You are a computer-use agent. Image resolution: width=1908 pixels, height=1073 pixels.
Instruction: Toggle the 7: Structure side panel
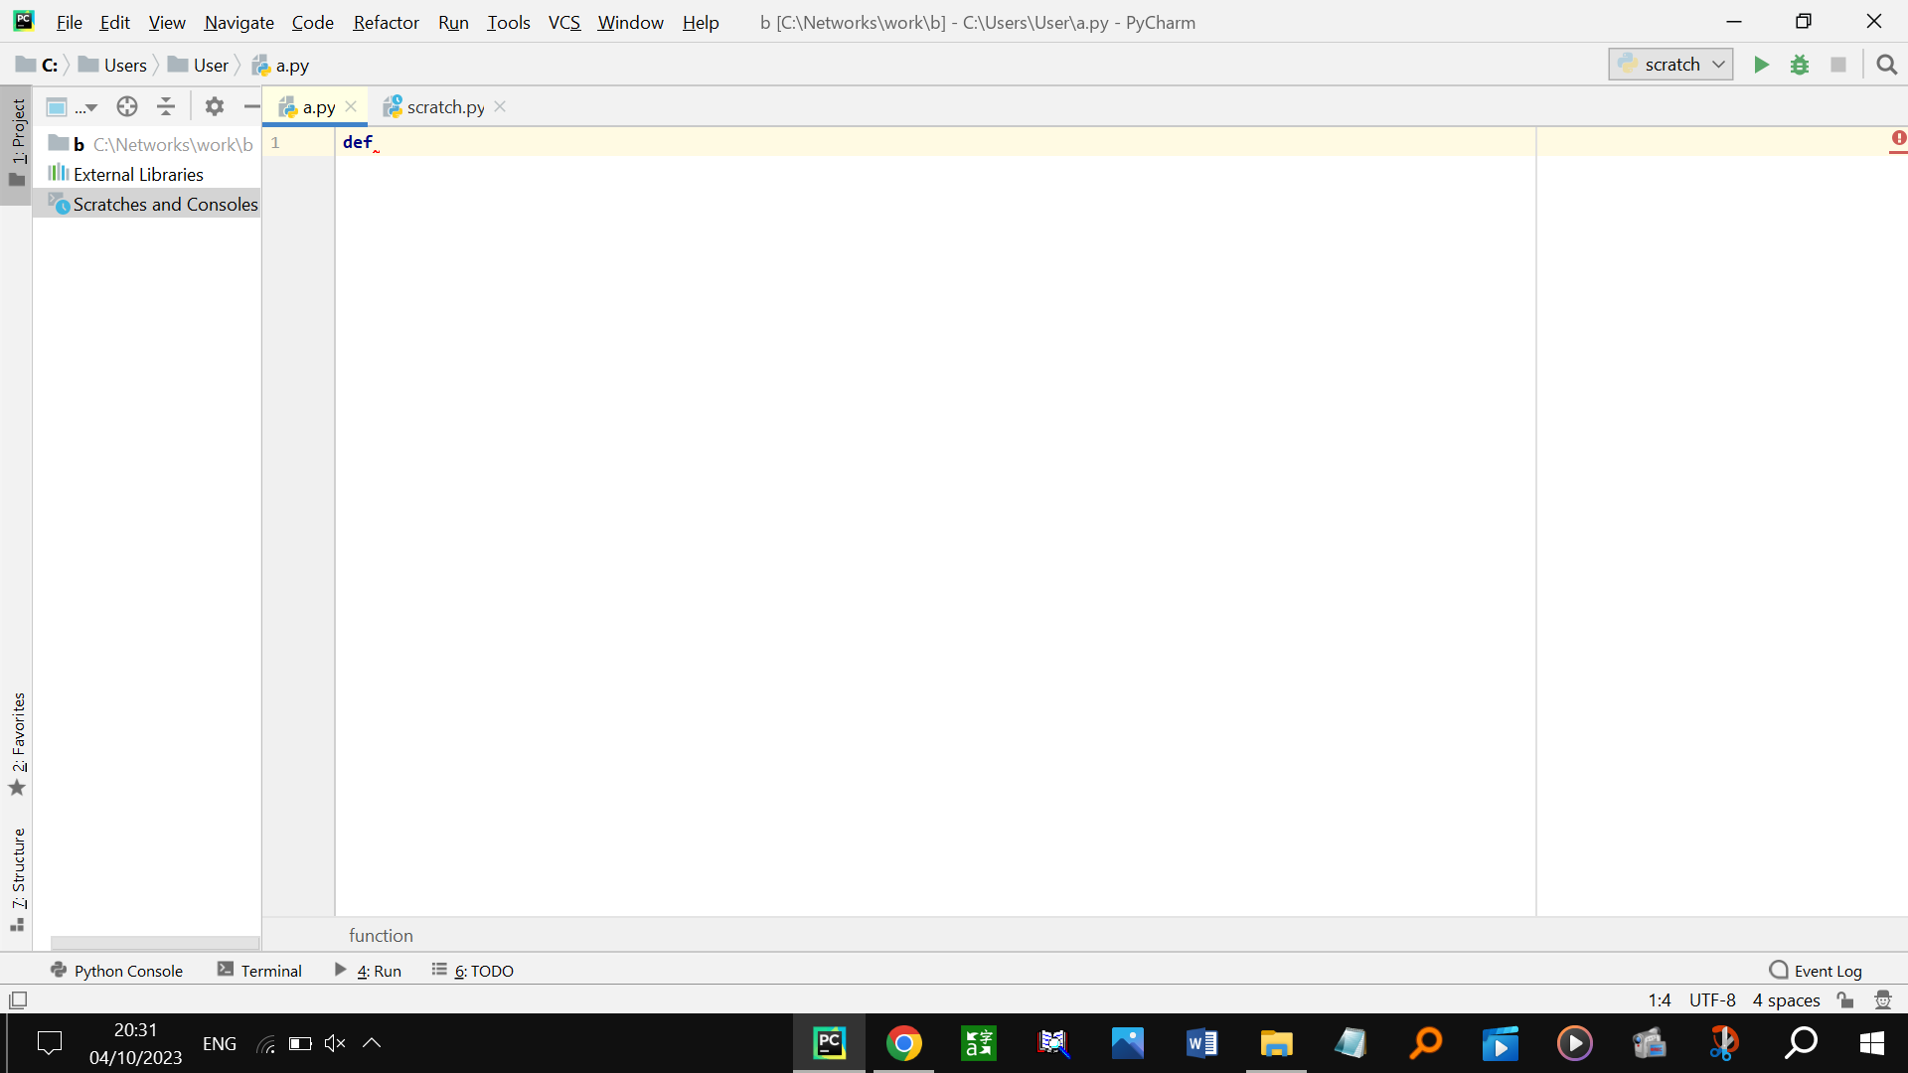click(17, 879)
